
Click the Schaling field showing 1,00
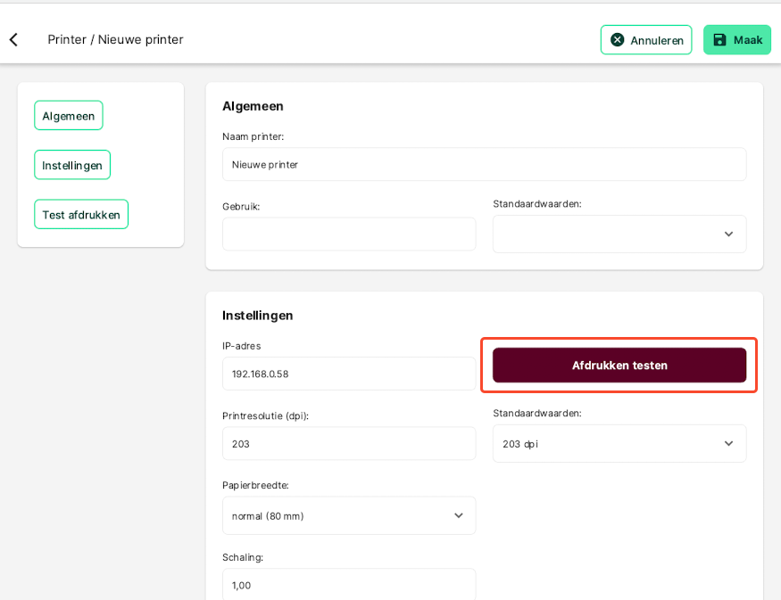349,585
